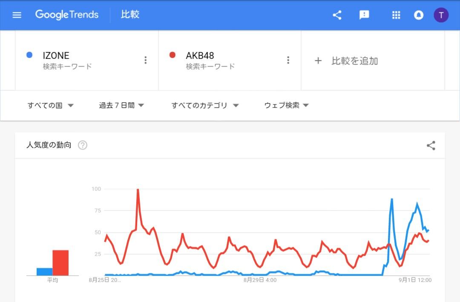The height and width of the screenshot is (302, 460).
Task: Open the ウェブ検索 search type dropdown
Action: (x=286, y=105)
